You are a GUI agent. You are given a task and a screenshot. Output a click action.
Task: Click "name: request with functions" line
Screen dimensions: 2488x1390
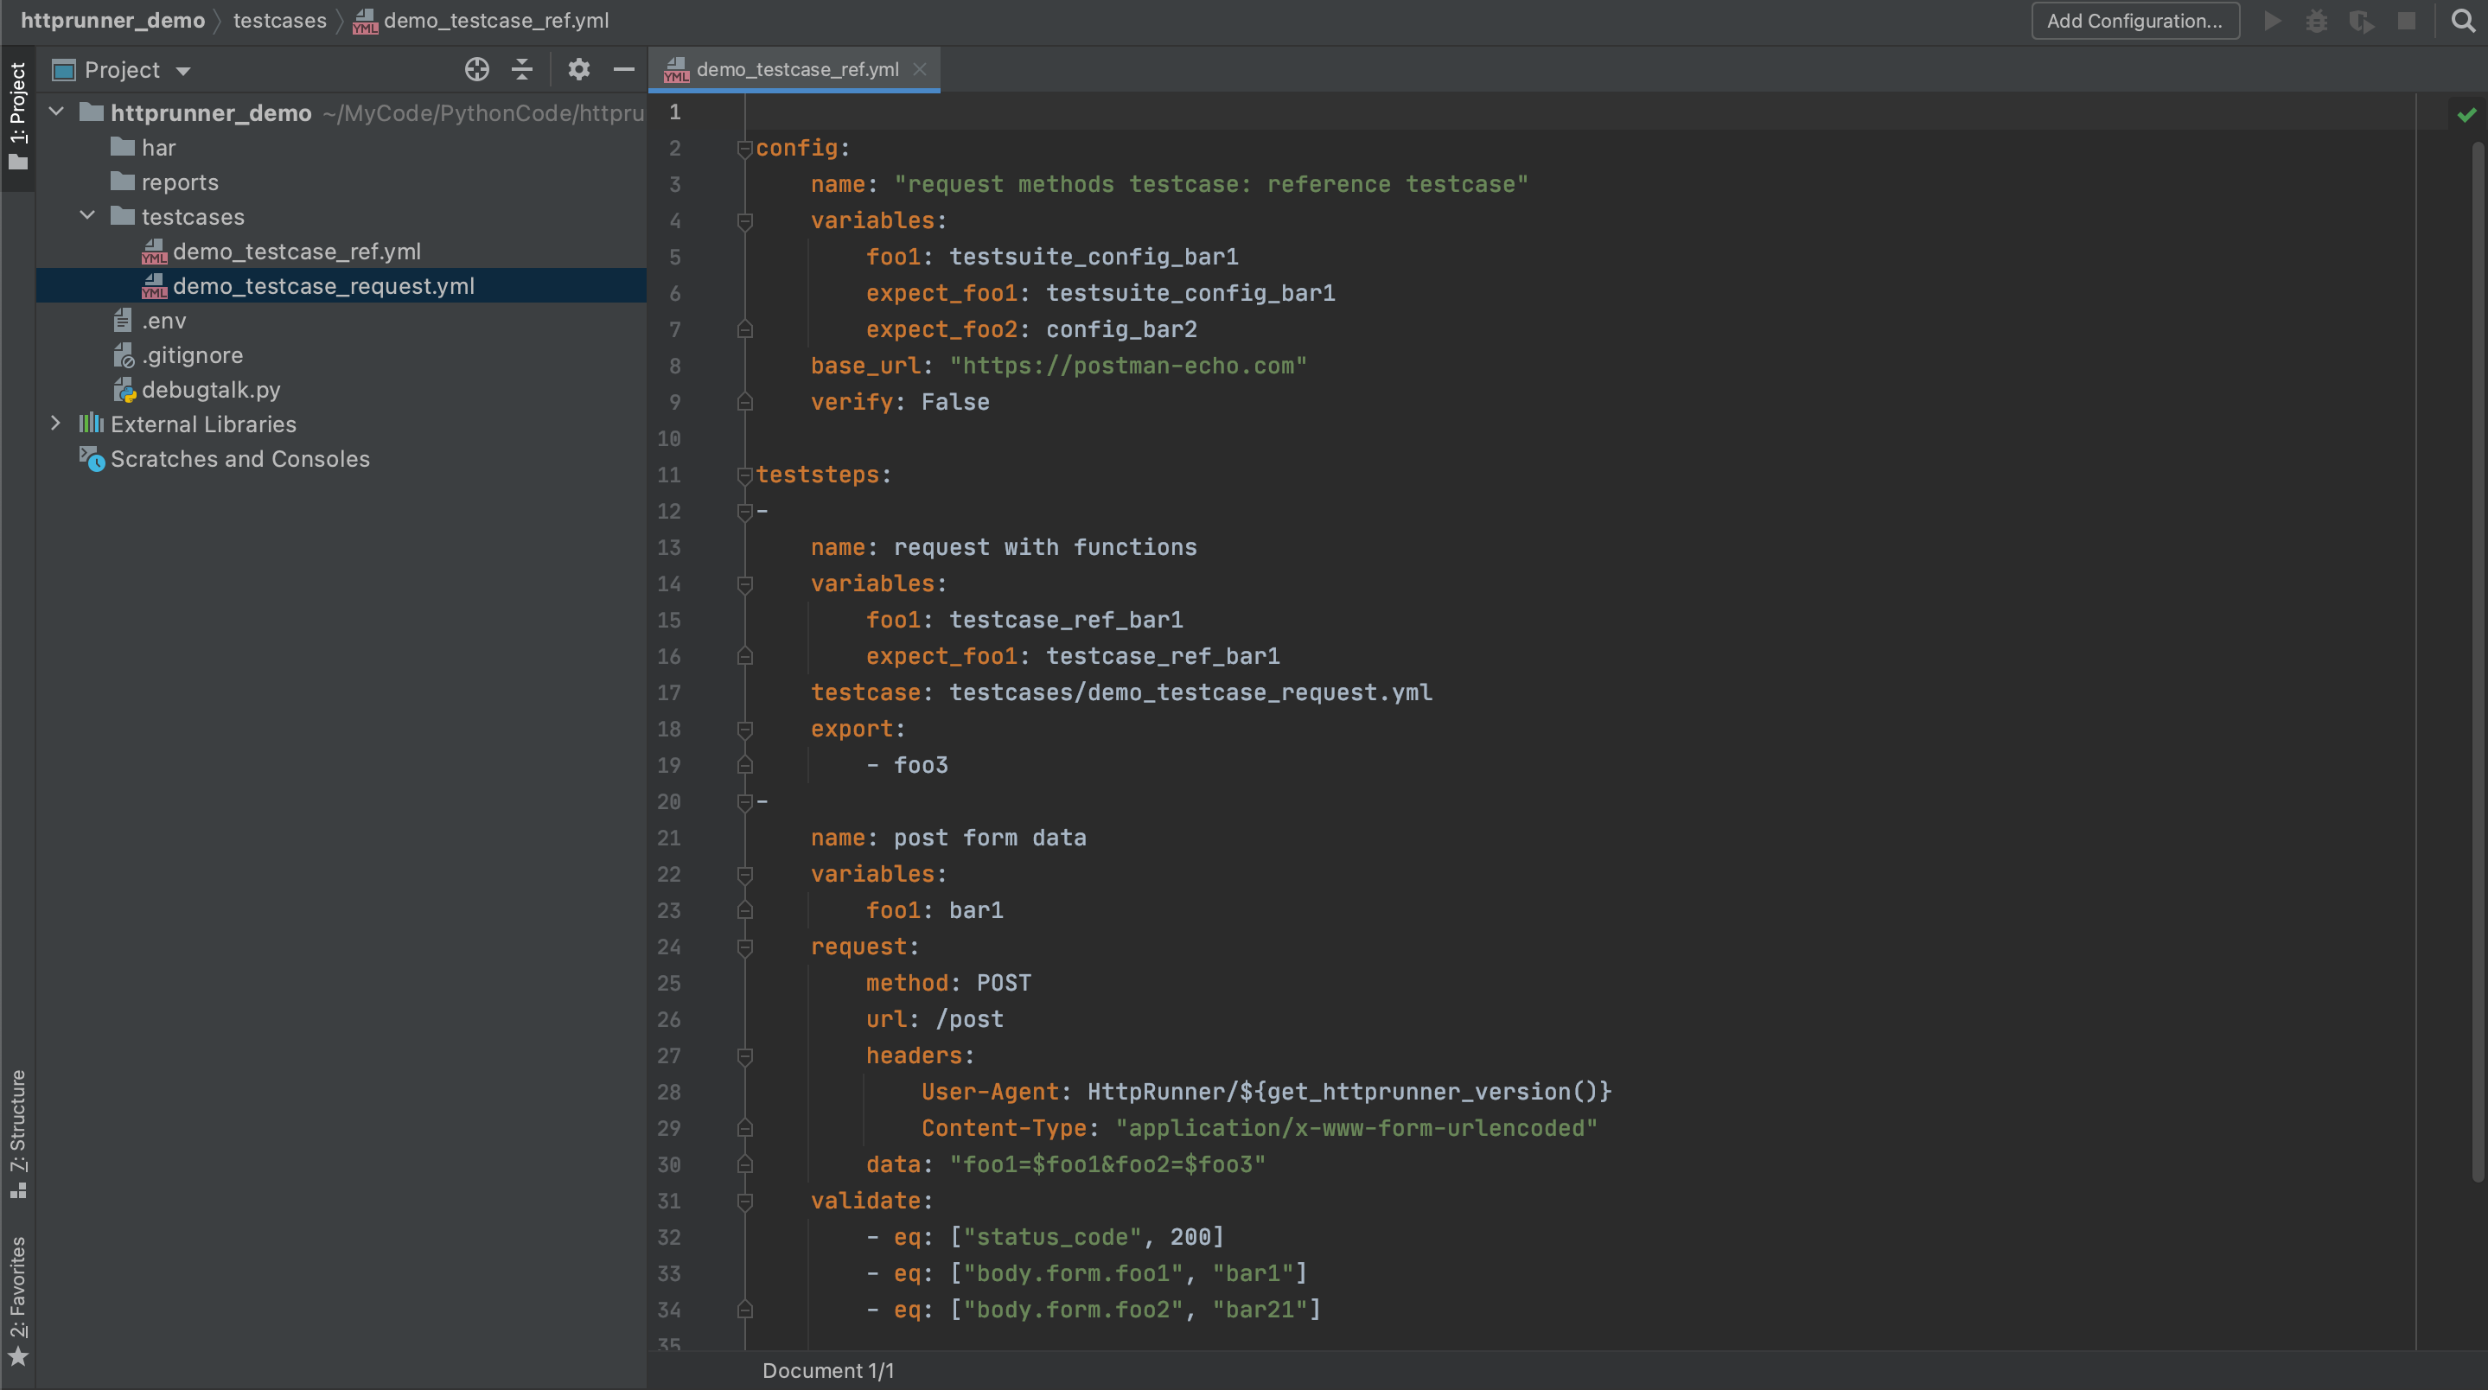click(x=1004, y=548)
